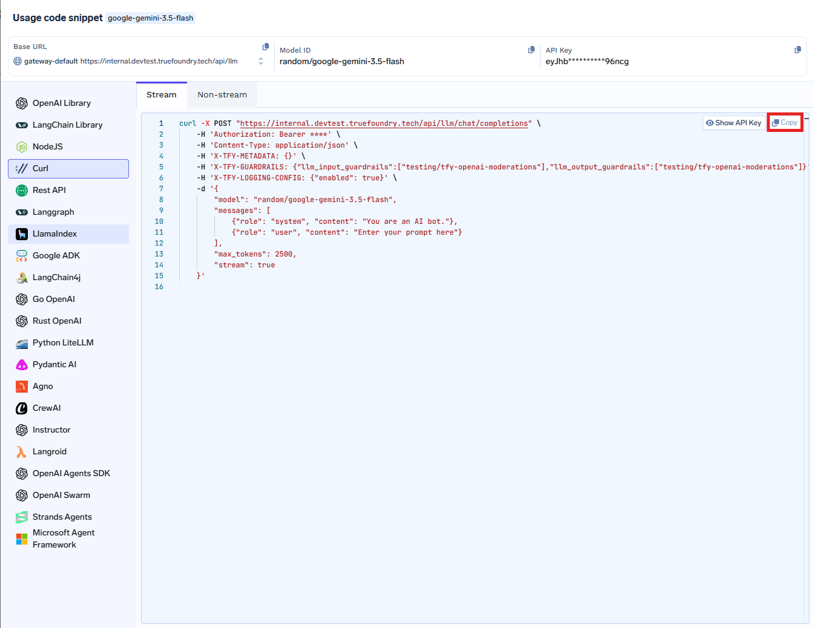Select OpenAI Swarm label
Viewport: 813px width, 628px height.
[x=61, y=496]
